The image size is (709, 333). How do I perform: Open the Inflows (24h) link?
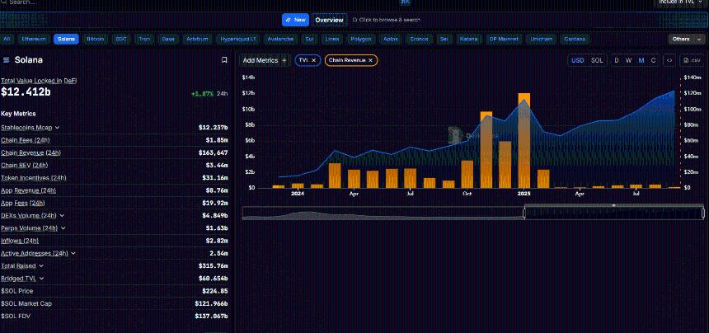tap(20, 241)
